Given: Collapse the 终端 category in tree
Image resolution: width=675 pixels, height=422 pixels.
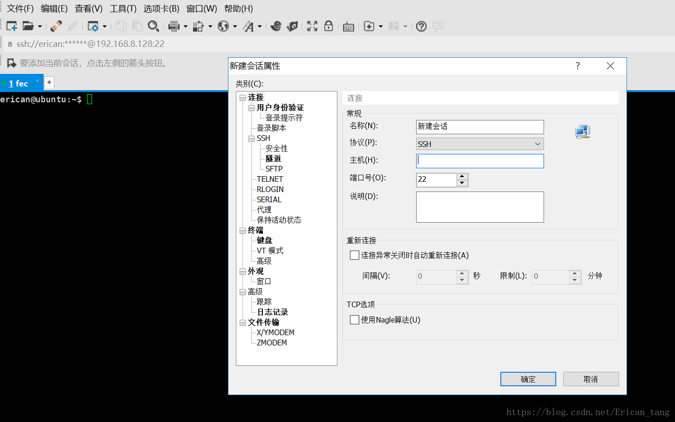Looking at the screenshot, I should (x=243, y=230).
